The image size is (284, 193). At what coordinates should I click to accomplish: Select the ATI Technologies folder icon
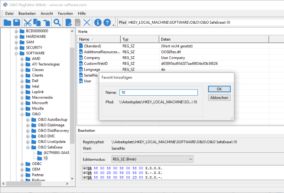[28, 64]
